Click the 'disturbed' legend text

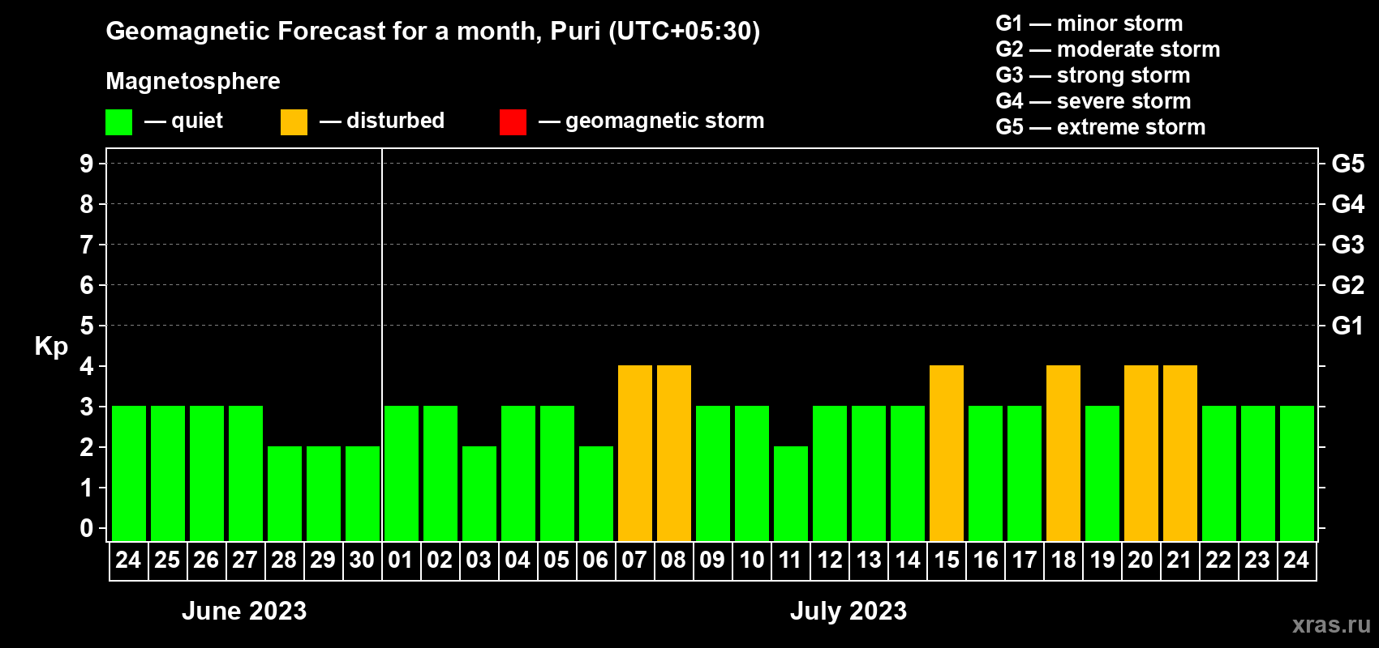pos(396,121)
